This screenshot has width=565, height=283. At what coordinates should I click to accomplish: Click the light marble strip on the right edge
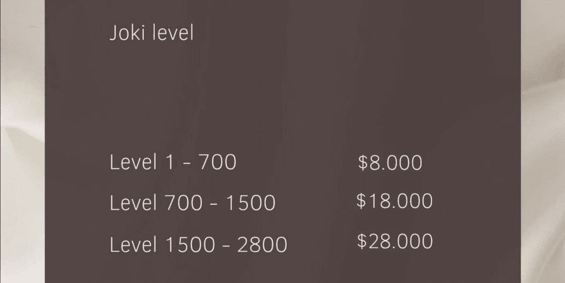[x=543, y=142]
